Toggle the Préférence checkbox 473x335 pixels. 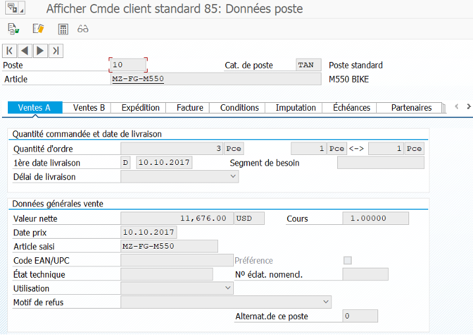click(x=348, y=260)
